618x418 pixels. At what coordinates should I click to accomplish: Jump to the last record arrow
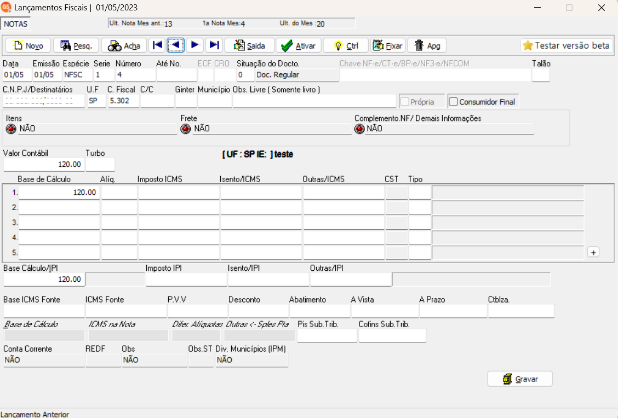[x=214, y=45]
